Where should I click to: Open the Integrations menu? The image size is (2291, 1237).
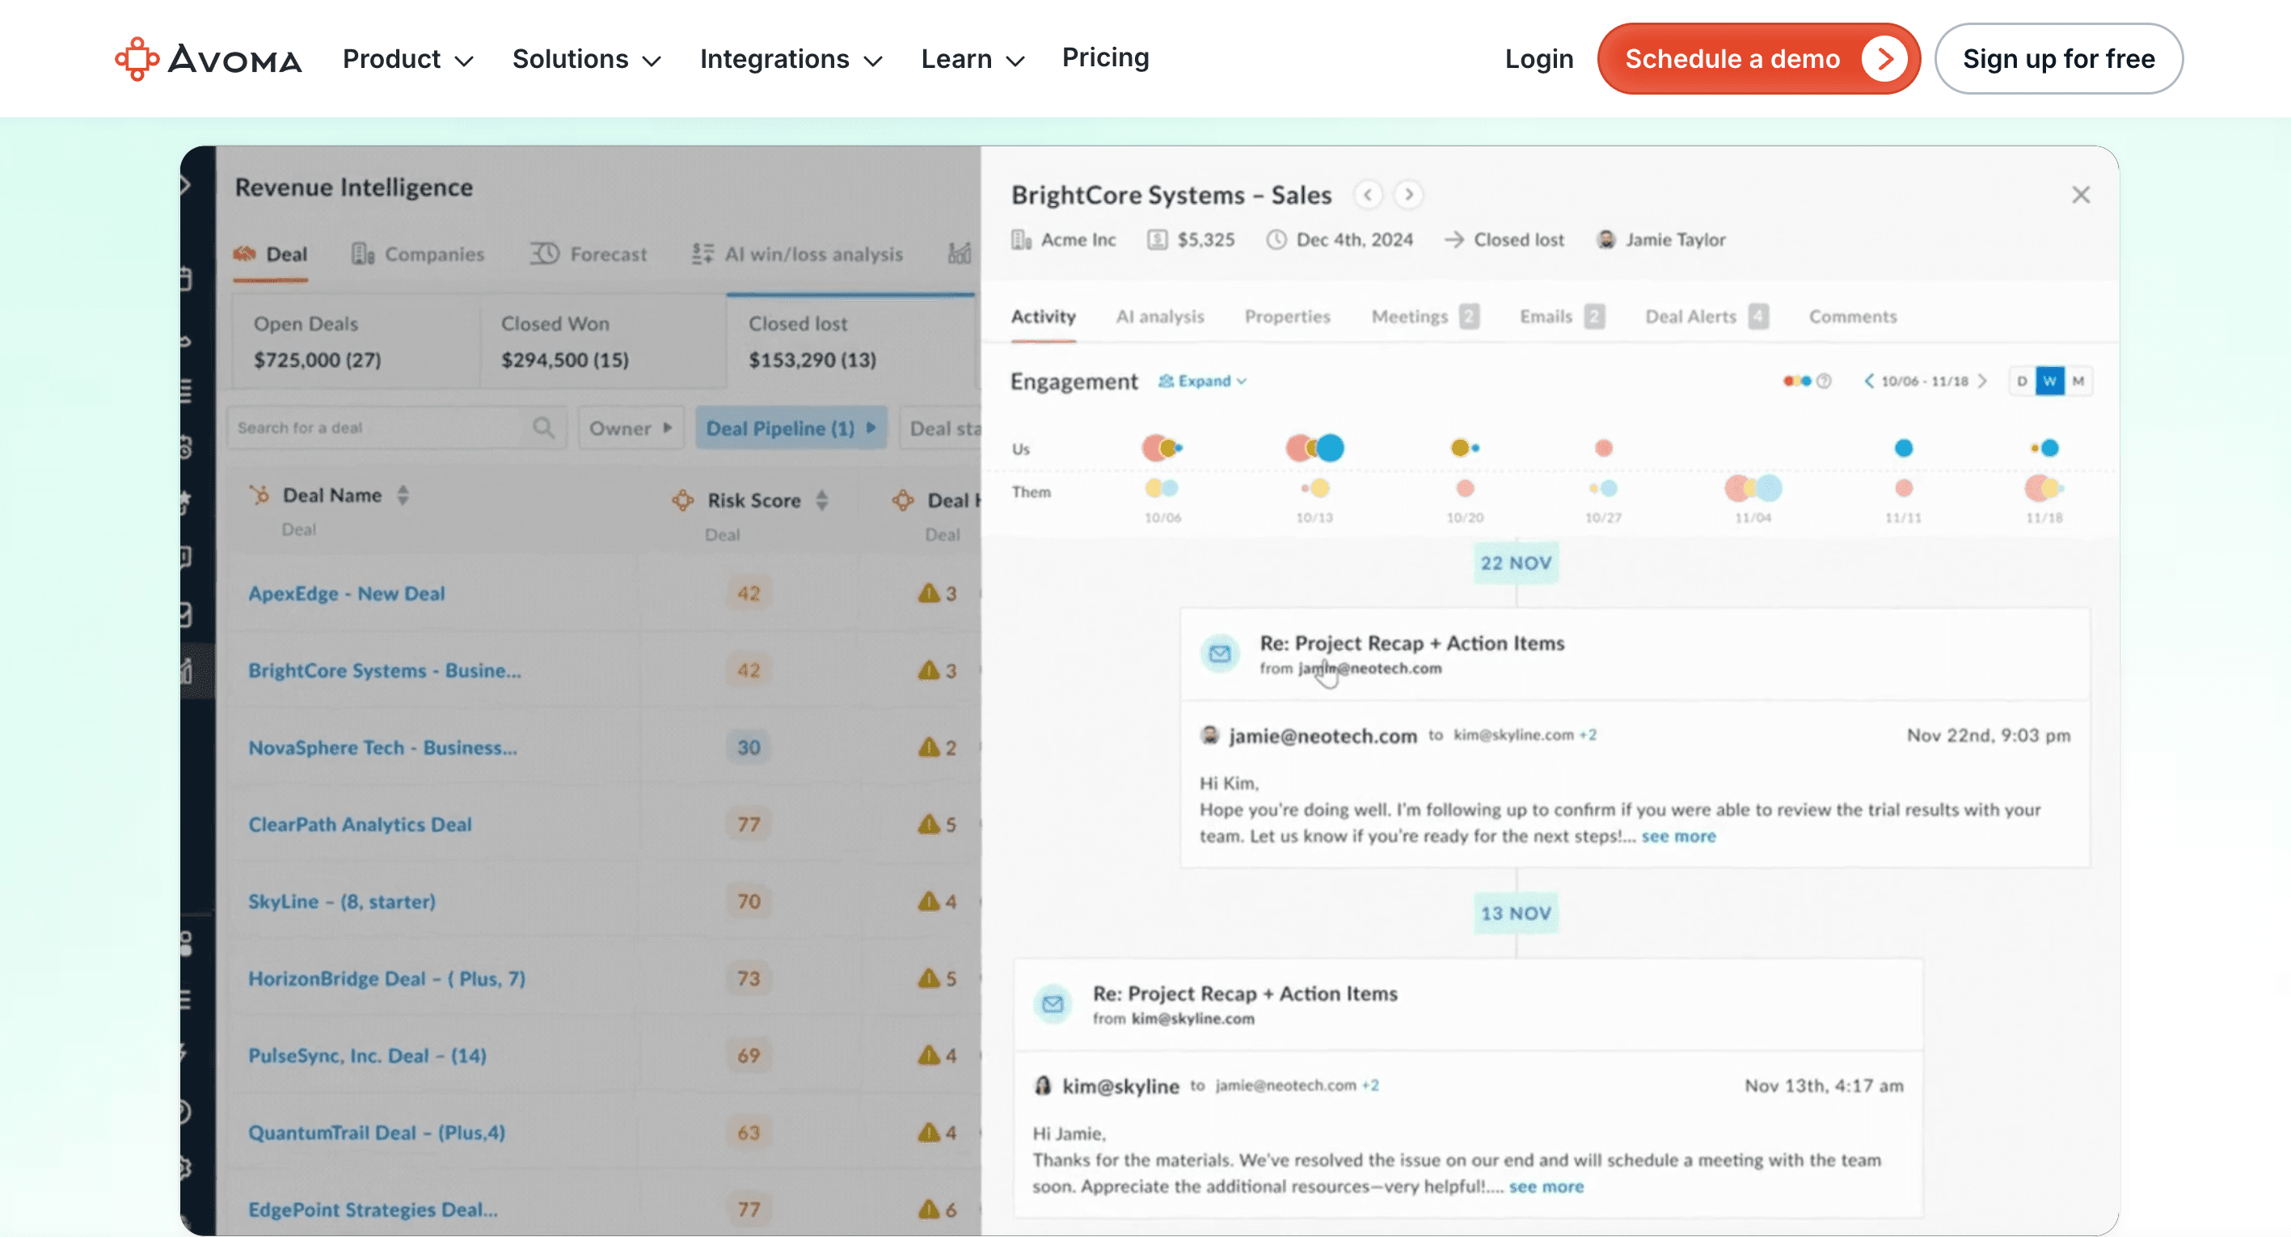click(x=791, y=59)
